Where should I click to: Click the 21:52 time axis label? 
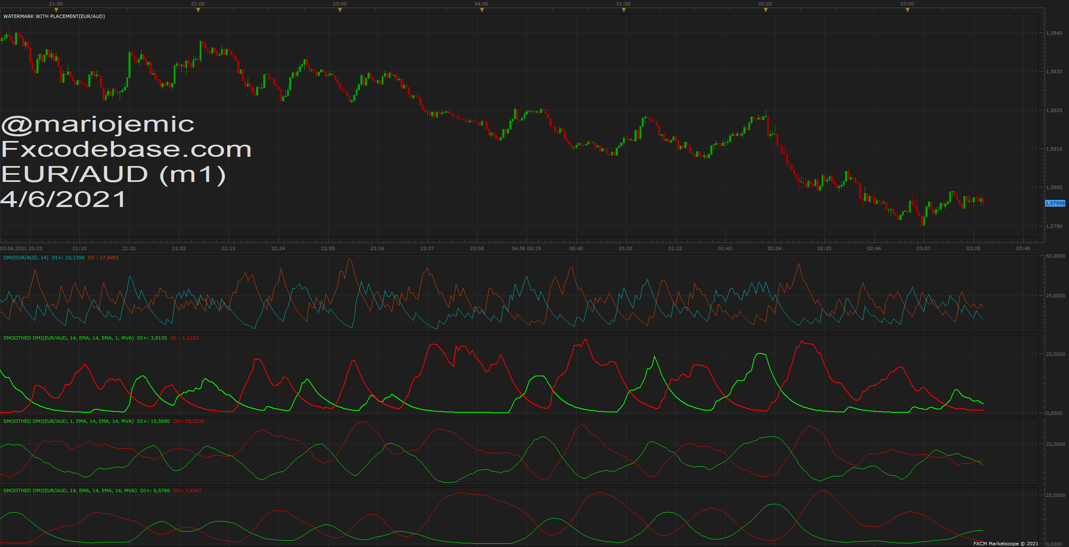coord(179,248)
